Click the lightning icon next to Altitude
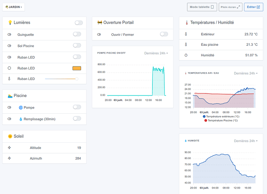This screenshot has width=267, height=194. 9,148
